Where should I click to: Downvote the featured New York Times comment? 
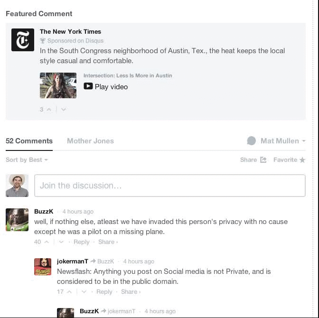[x=64, y=110]
